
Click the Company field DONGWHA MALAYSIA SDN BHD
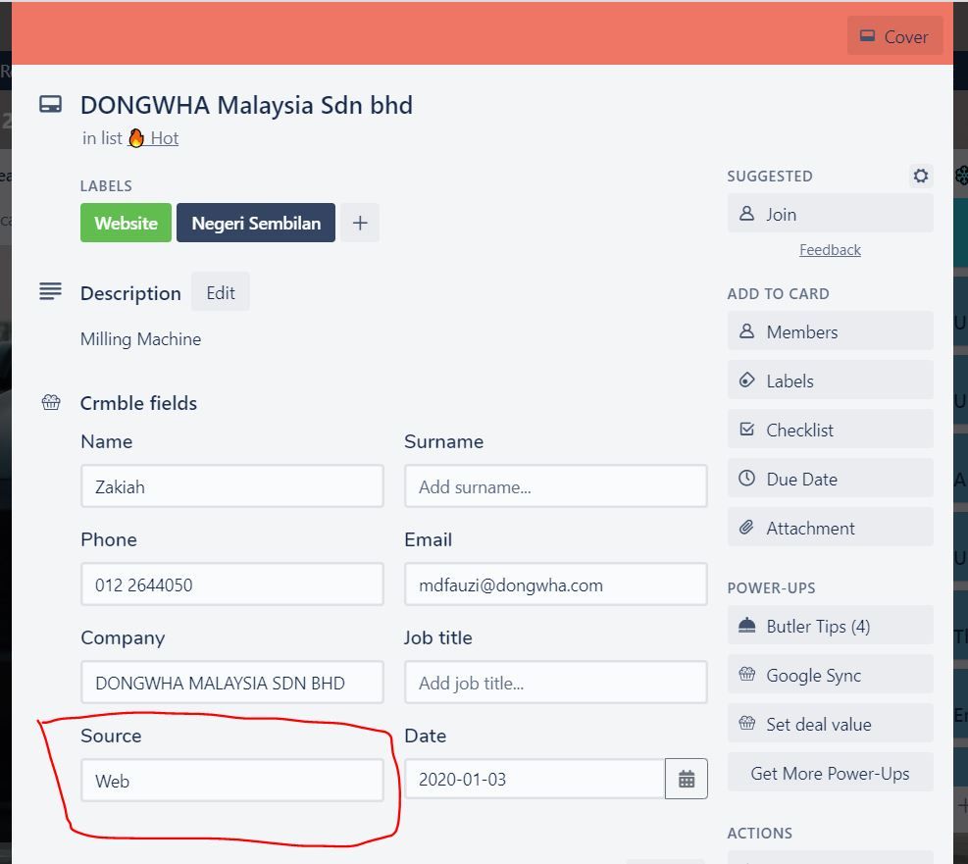click(x=232, y=683)
